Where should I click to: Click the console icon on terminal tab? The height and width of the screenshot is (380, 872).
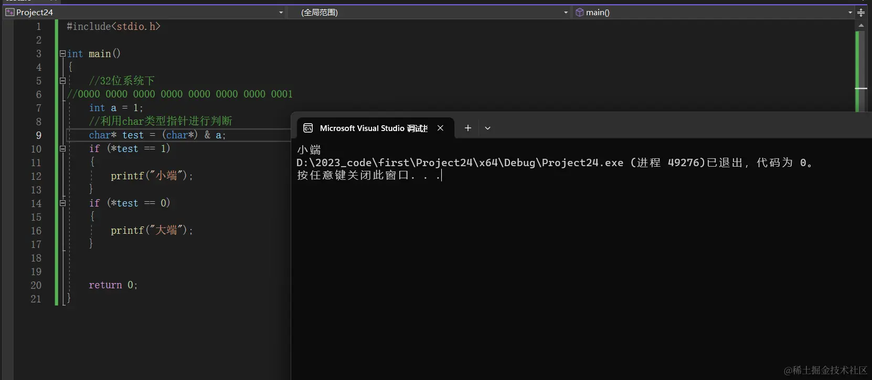309,128
